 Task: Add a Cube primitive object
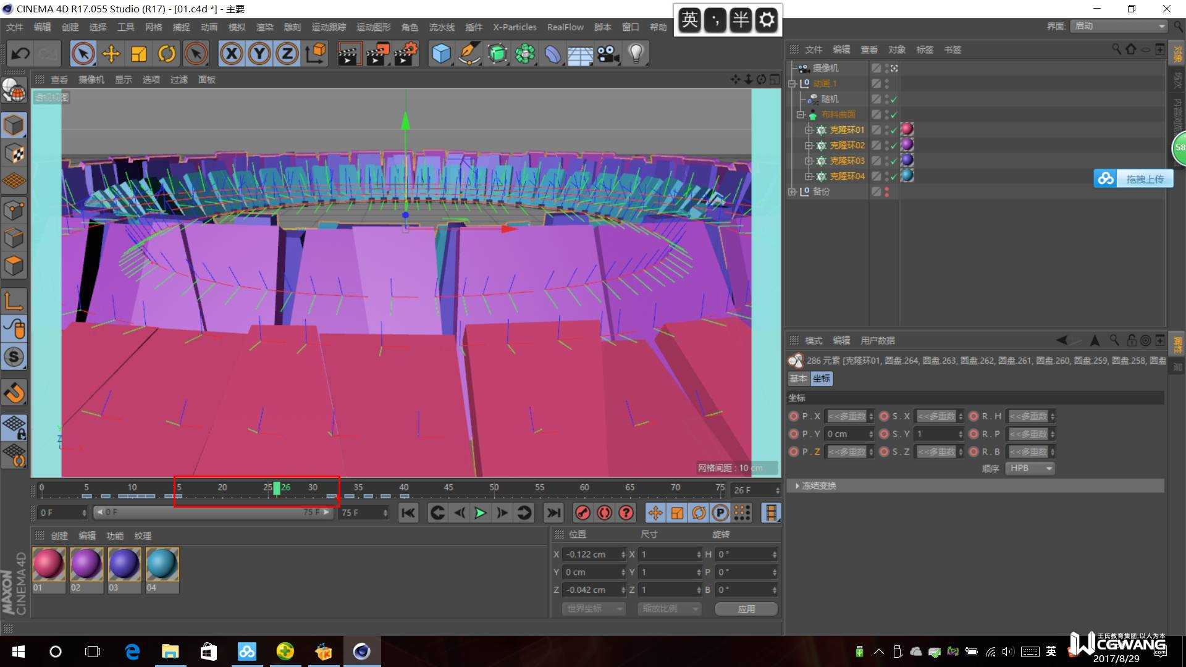[441, 54]
